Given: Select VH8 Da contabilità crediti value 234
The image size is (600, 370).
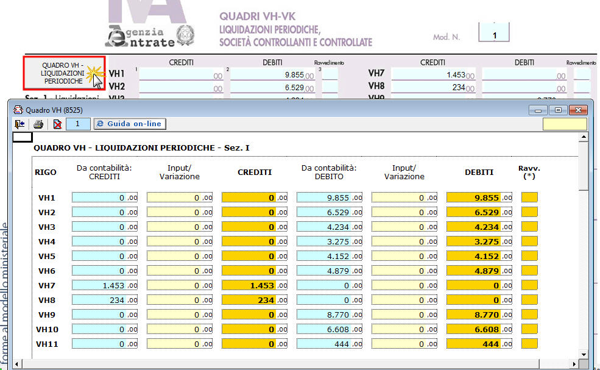Looking at the screenshot, I should pos(104,300).
